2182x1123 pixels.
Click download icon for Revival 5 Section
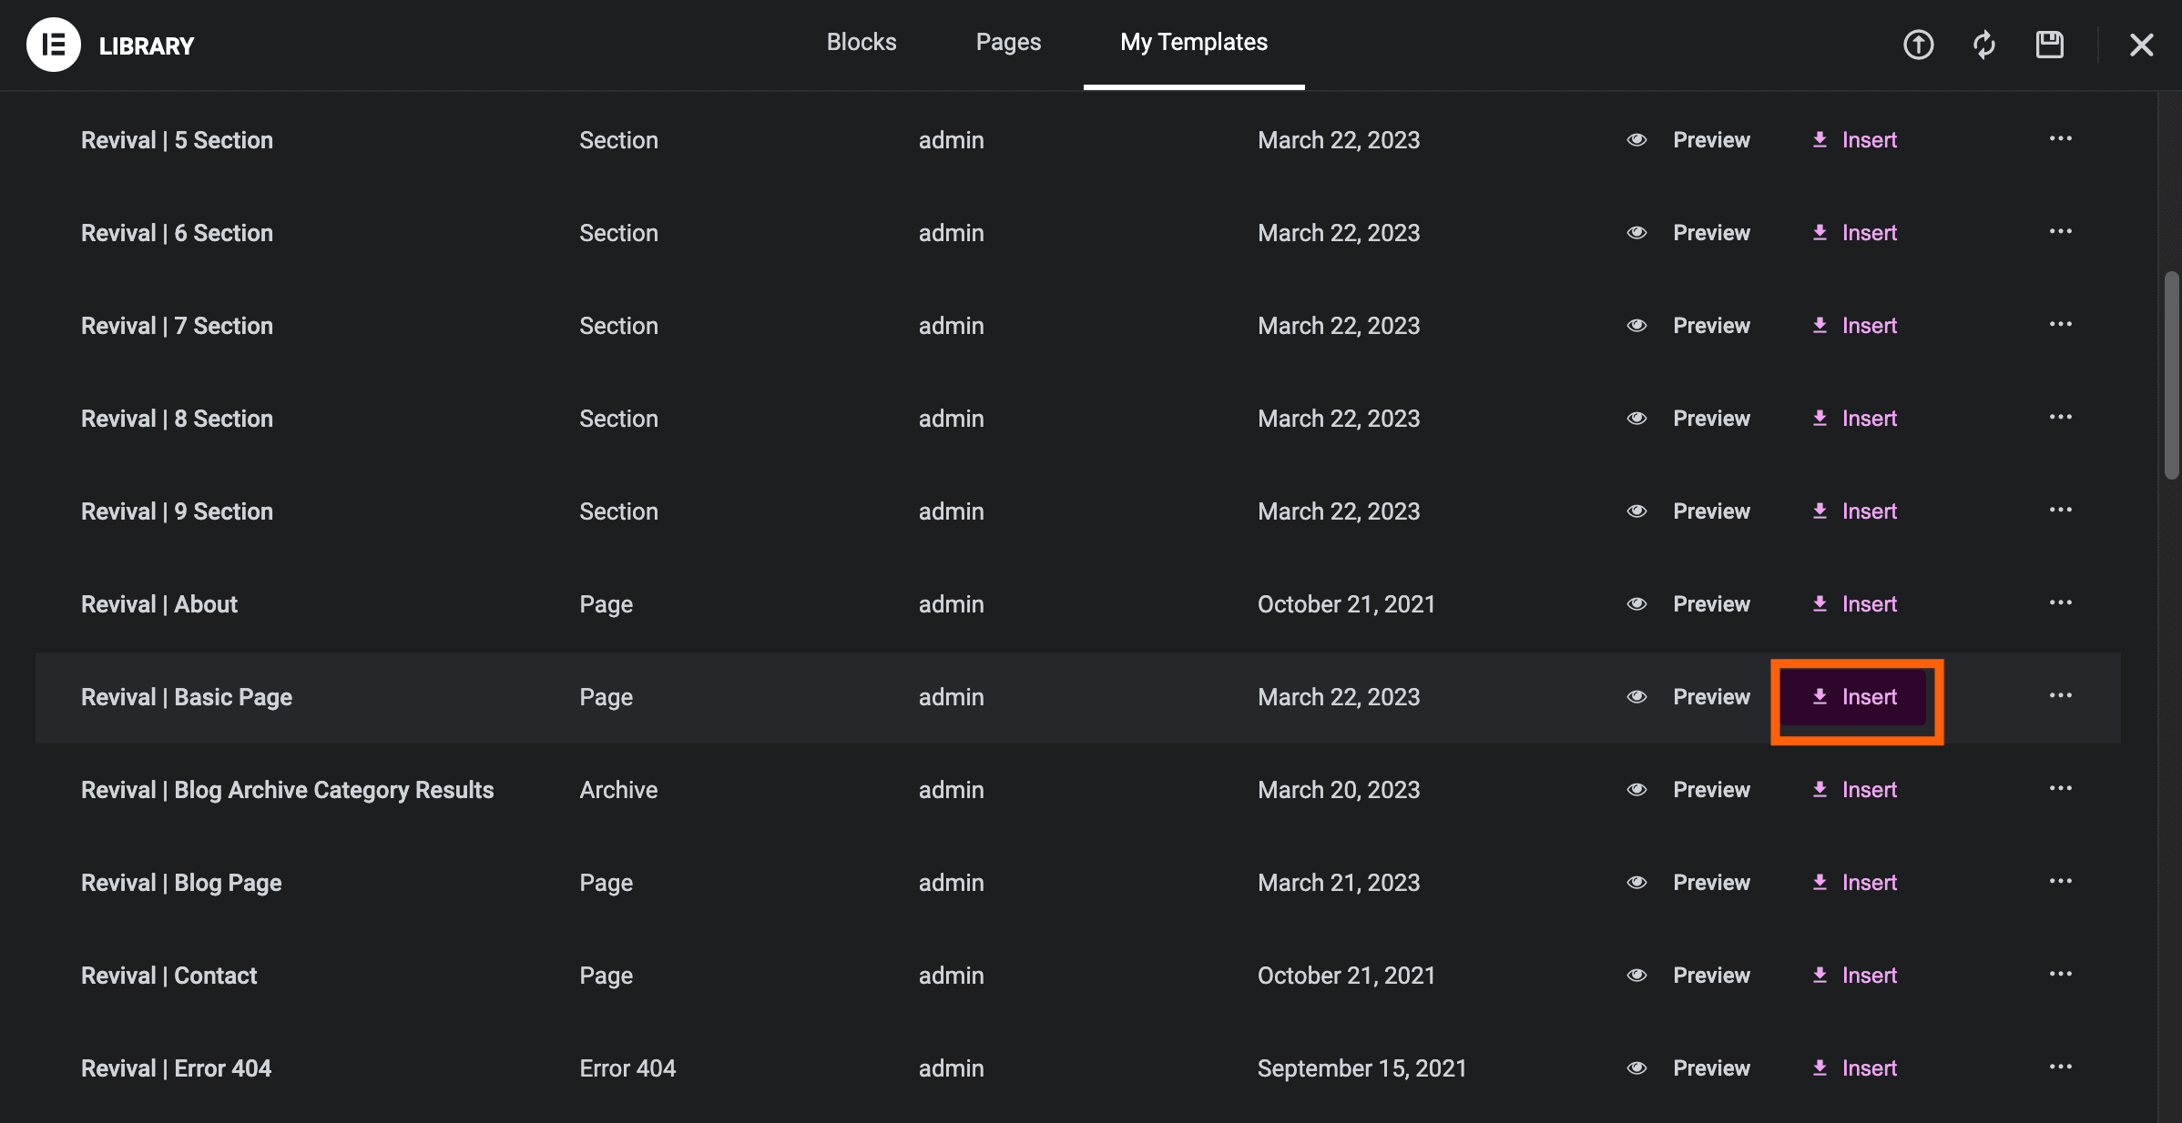[1820, 139]
